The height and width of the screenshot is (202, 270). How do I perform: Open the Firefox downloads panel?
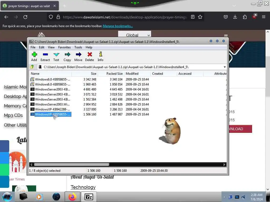pos(235,17)
